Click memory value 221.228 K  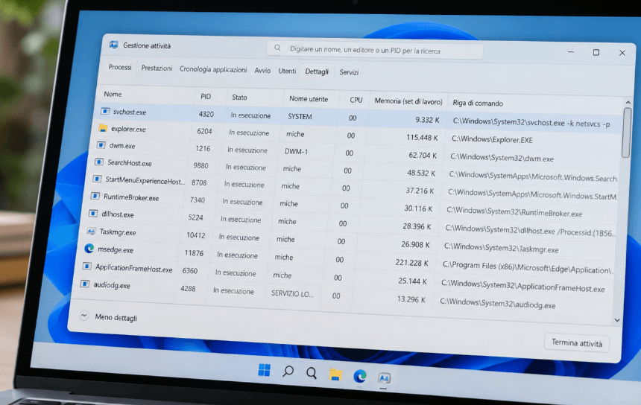pos(411,263)
